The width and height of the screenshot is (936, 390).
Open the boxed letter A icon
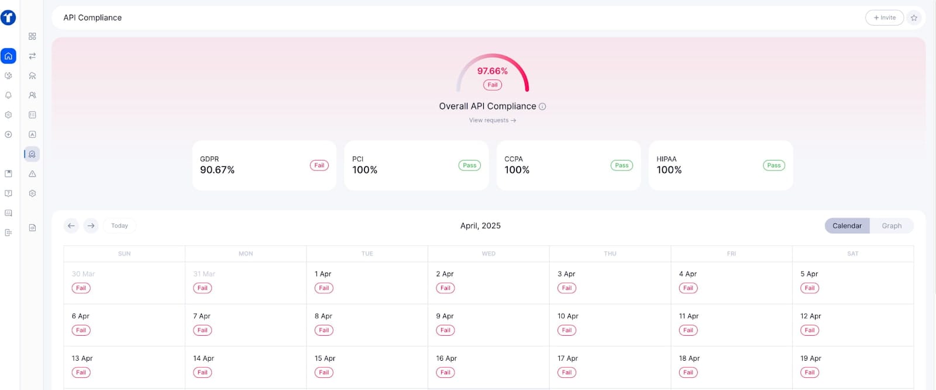32,134
